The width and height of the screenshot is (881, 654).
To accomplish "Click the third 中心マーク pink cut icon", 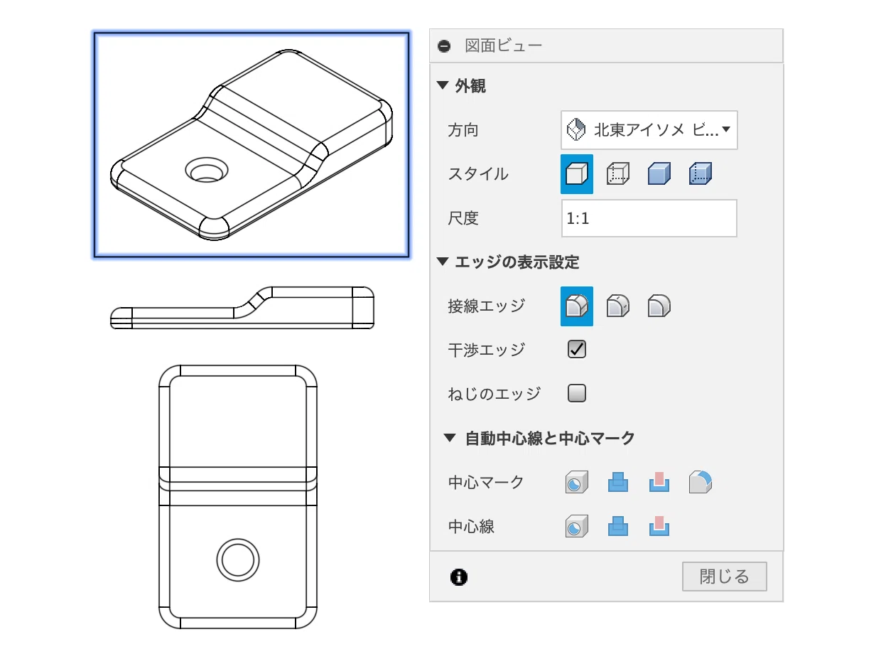I will pyautogui.click(x=659, y=483).
